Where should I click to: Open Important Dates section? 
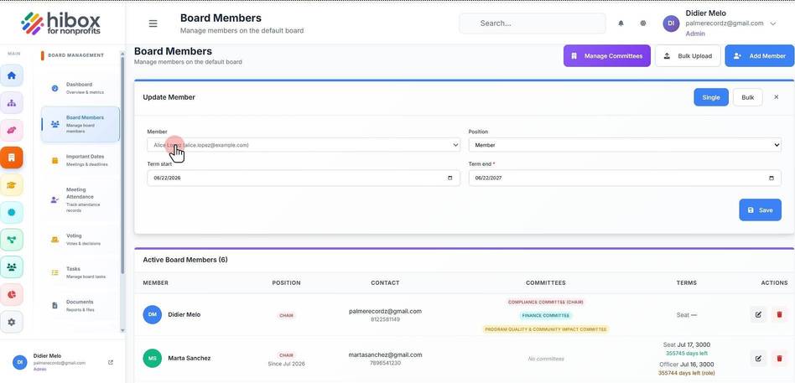[81, 160]
